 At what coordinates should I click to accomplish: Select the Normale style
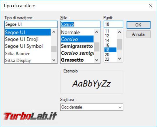pos(77,32)
